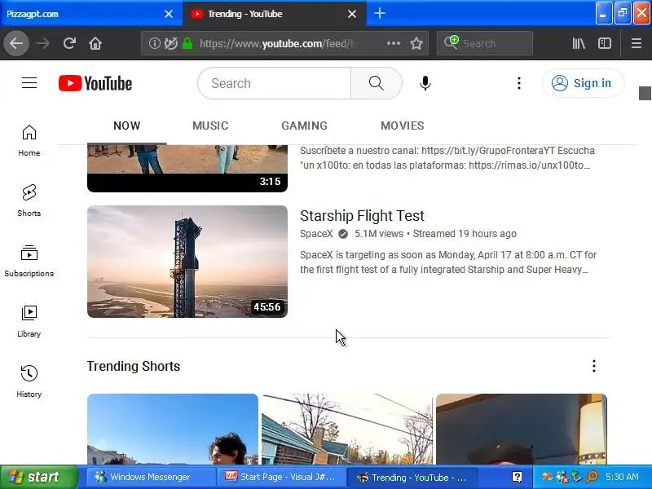This screenshot has width=652, height=489.
Task: Open the browser home page icon
Action: (95, 43)
